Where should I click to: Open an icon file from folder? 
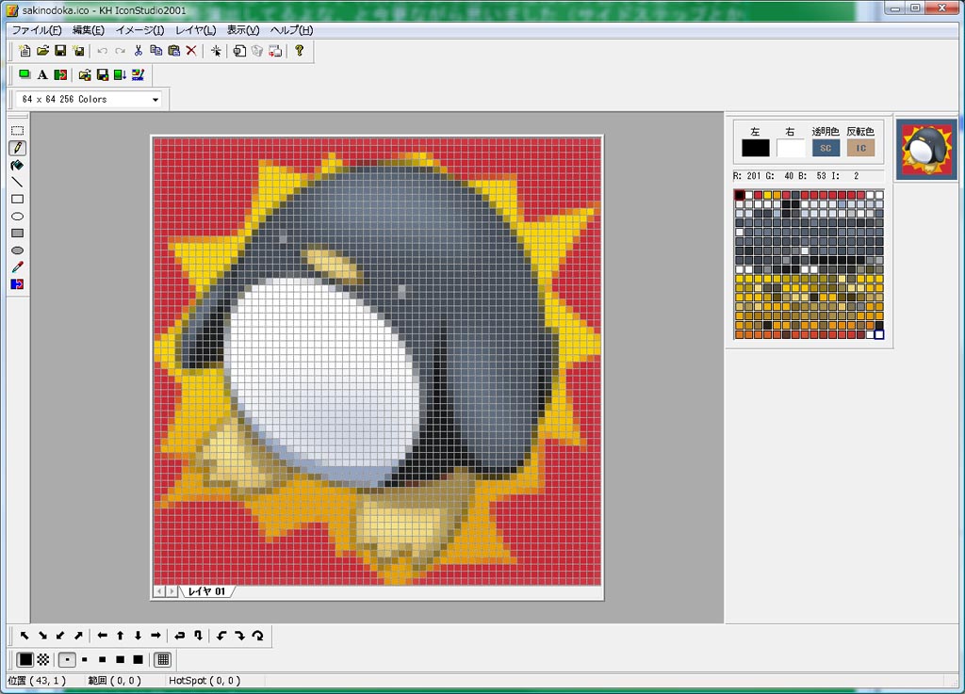point(42,51)
